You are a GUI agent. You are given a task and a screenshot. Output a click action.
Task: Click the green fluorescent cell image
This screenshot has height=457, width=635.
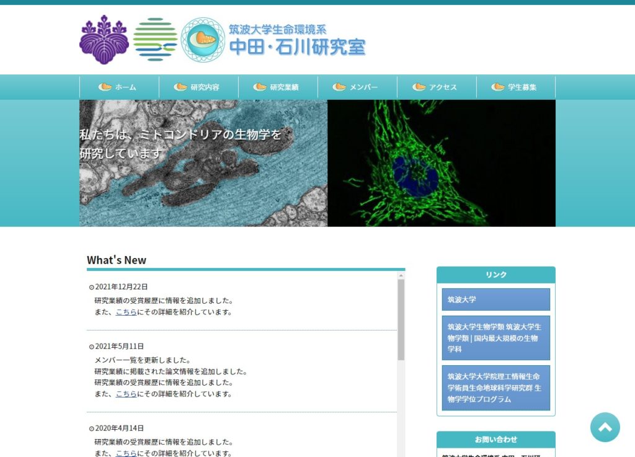point(442,163)
